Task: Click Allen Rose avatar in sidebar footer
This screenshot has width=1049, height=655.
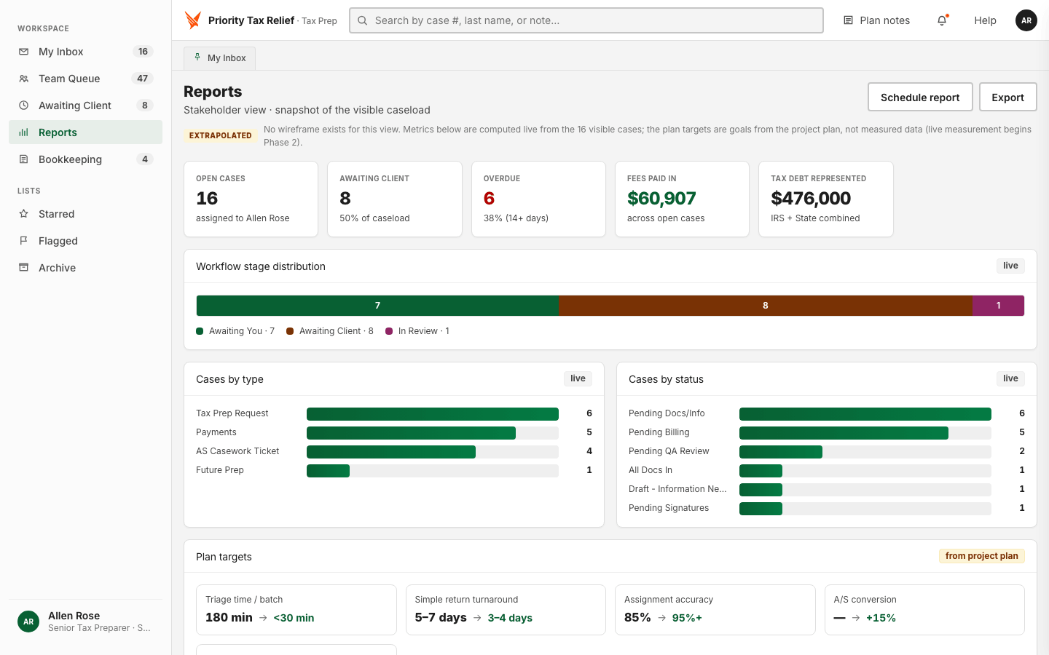Action: tap(28, 622)
